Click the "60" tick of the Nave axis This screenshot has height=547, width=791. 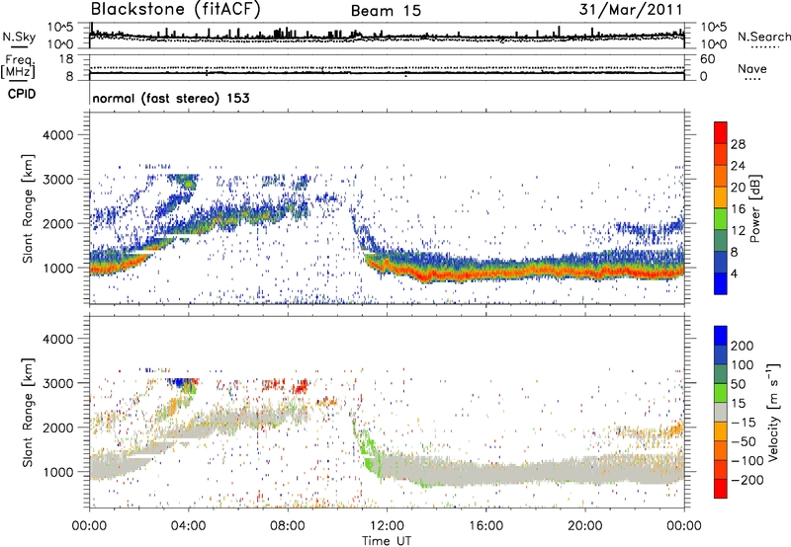tap(707, 59)
